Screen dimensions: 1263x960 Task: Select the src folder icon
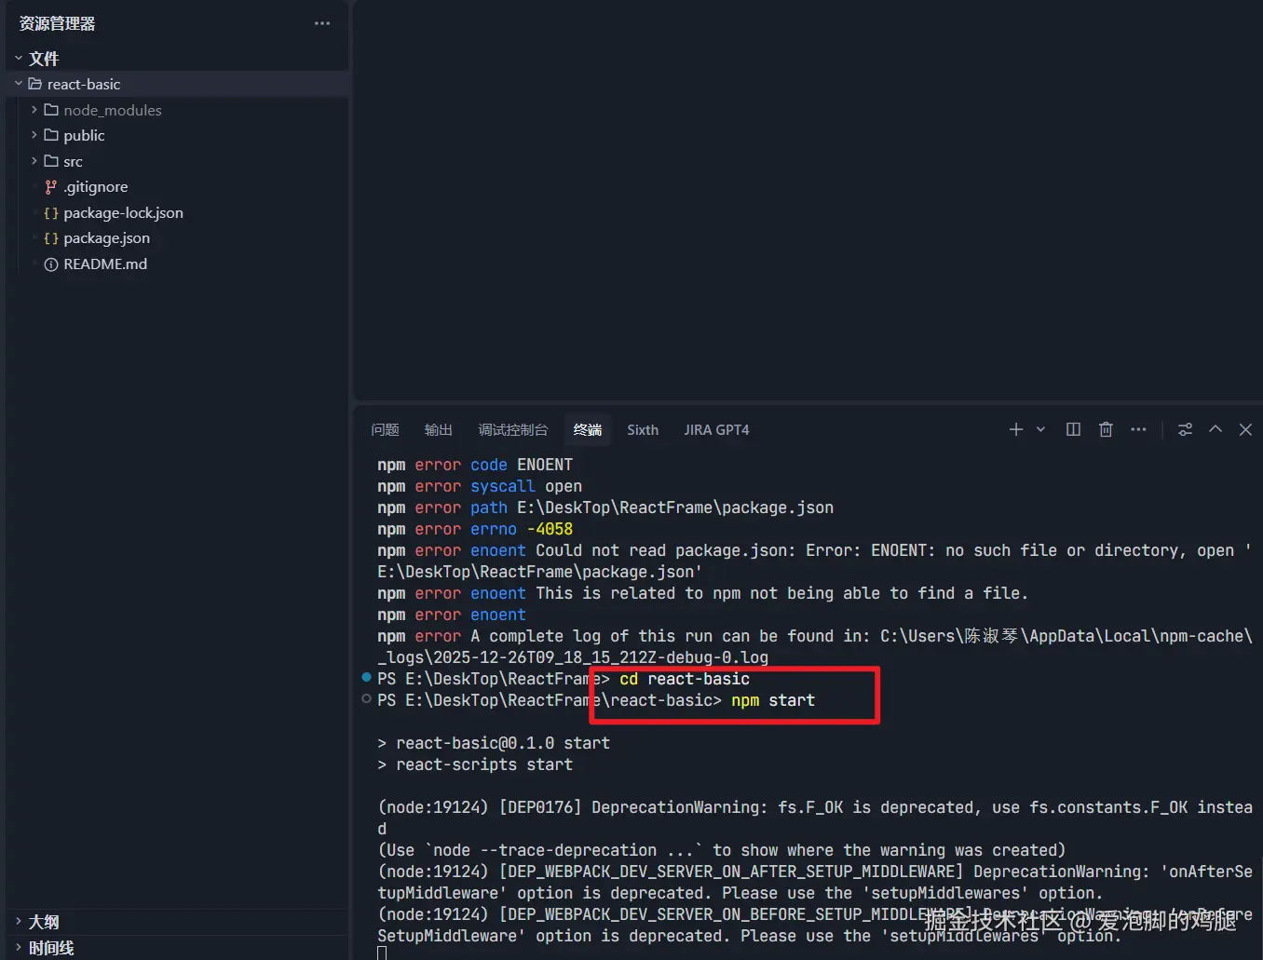tap(51, 161)
